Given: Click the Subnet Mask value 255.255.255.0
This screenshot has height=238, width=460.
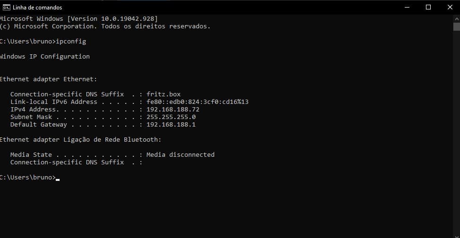Looking at the screenshot, I should pyautogui.click(x=171, y=117).
